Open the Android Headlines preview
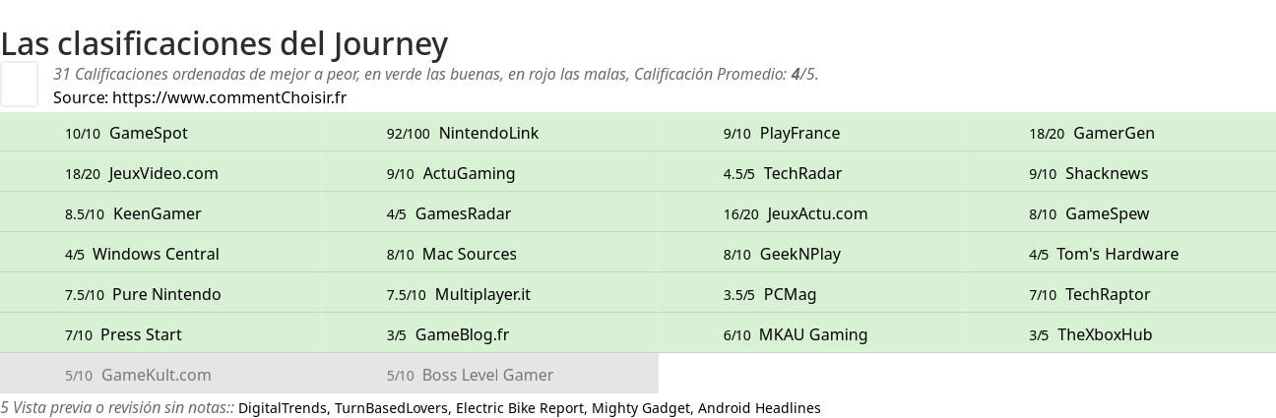The width and height of the screenshot is (1276, 418). click(x=759, y=408)
